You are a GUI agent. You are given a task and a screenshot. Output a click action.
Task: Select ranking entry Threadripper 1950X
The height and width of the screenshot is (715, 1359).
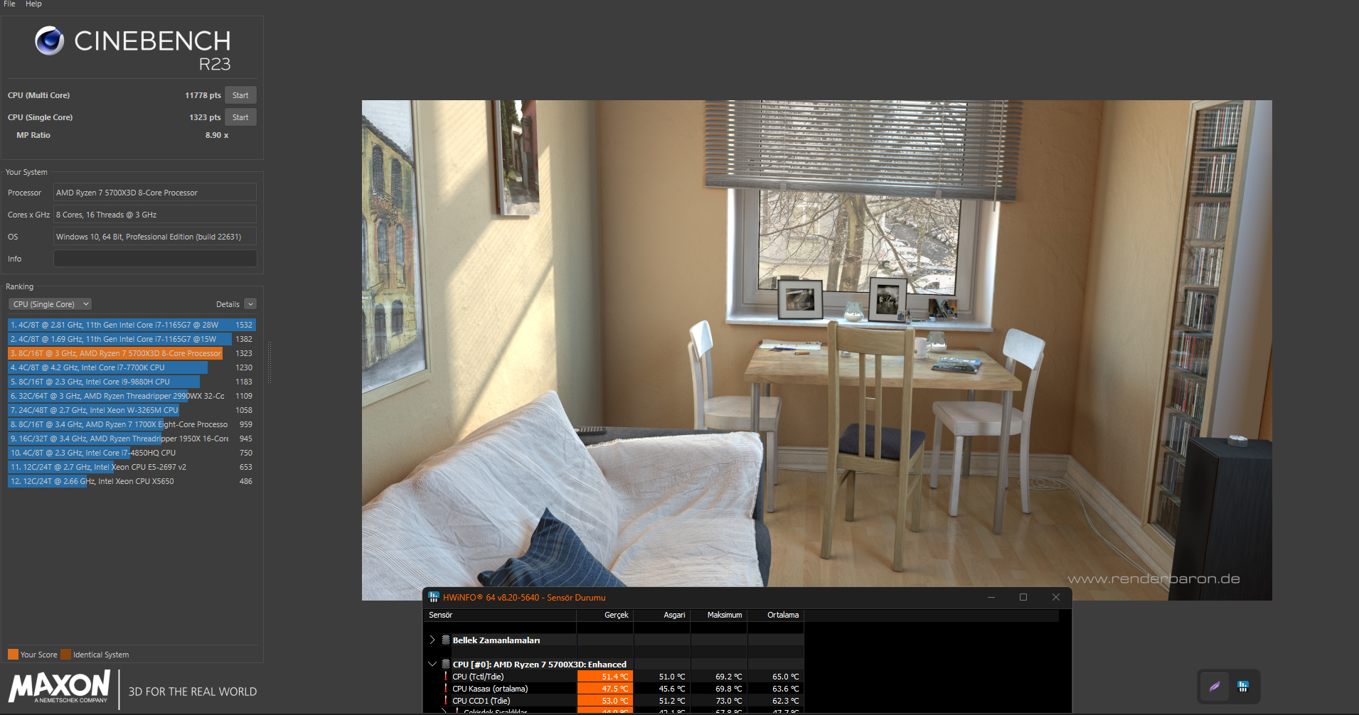(x=132, y=439)
